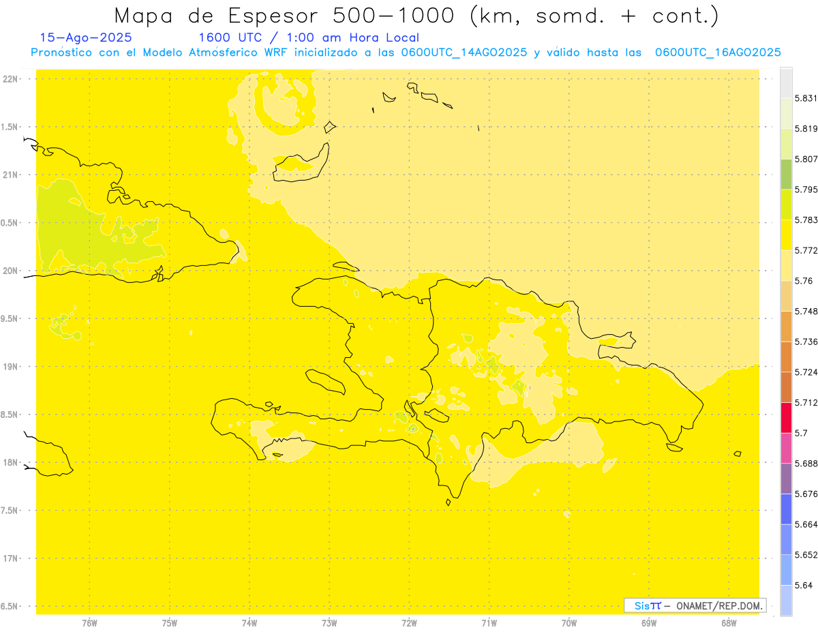
Task: Select legend value "5.7"
Action: [801, 433]
